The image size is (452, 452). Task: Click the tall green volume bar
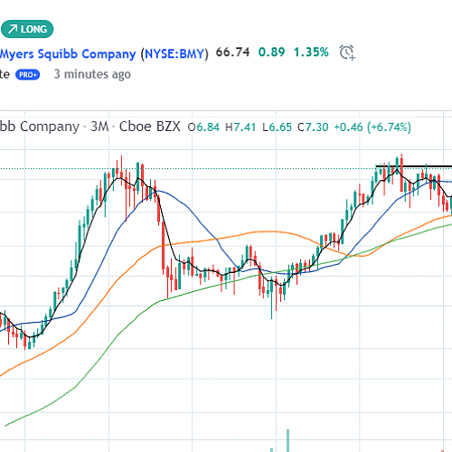[x=287, y=440]
